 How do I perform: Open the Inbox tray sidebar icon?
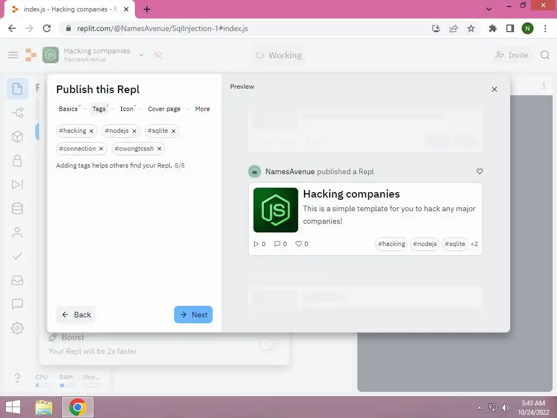coord(17,280)
